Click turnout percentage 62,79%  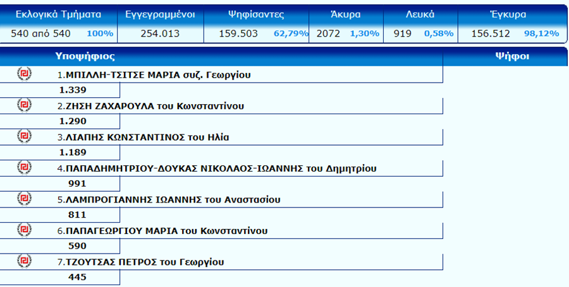291,34
